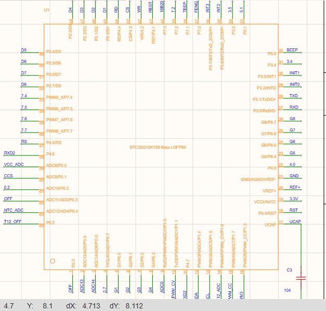Click the TXD net label
The width and height of the screenshot is (326, 311).
tap(294, 96)
